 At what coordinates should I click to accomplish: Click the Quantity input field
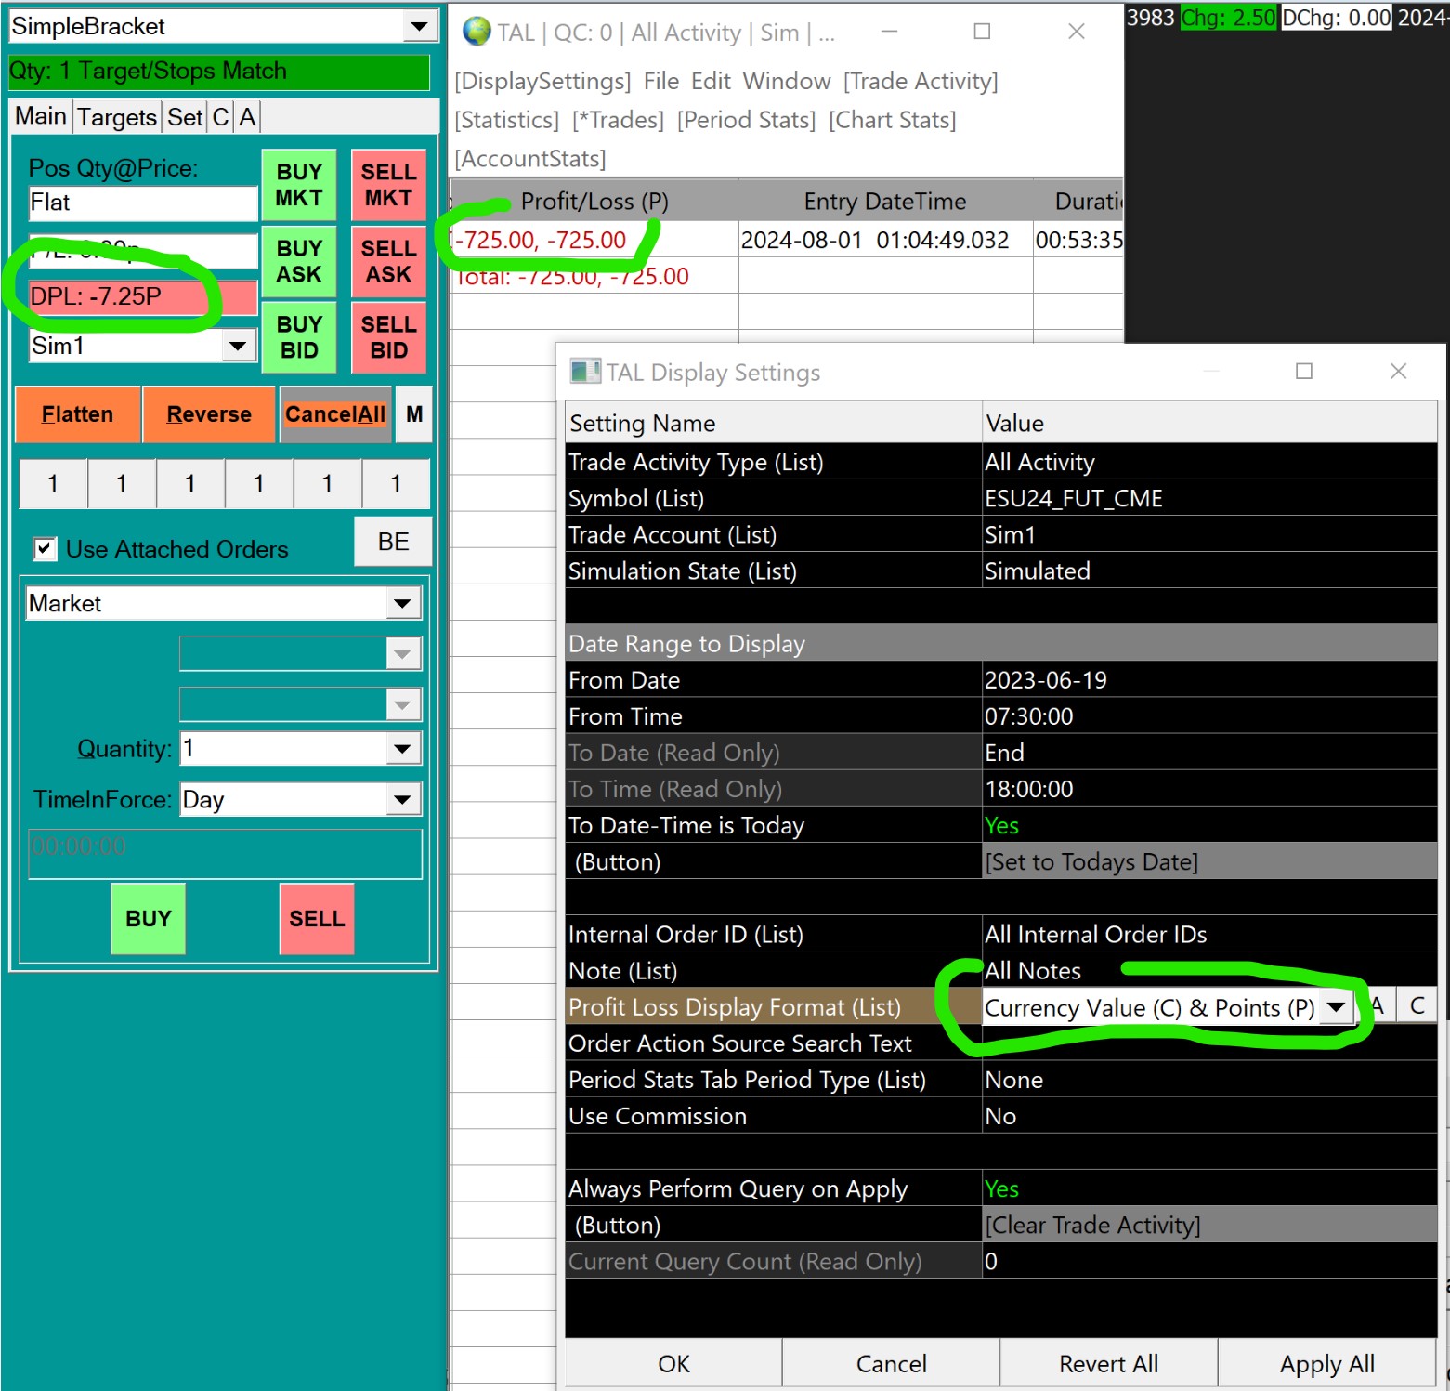pos(283,748)
